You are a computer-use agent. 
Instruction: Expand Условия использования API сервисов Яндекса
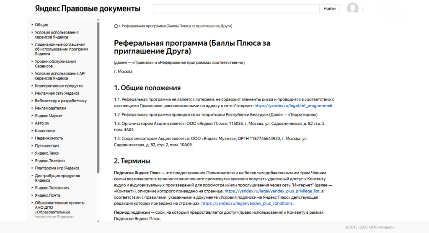coord(60,76)
